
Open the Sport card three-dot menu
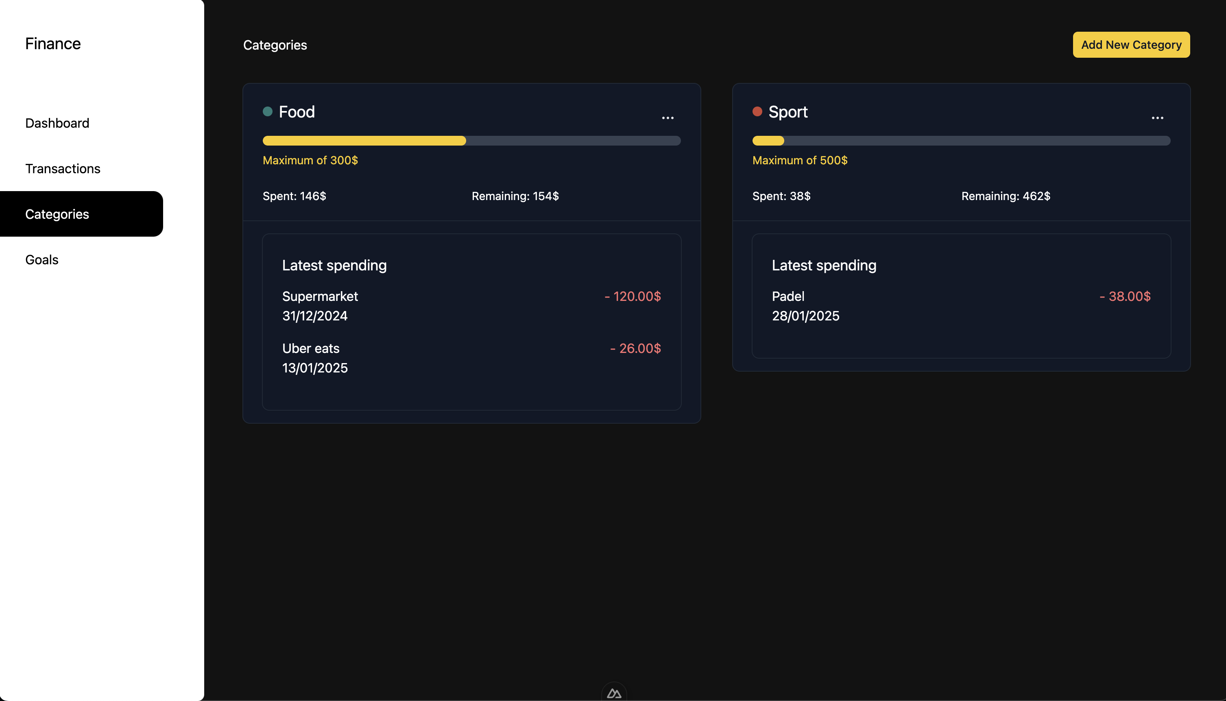(x=1157, y=118)
